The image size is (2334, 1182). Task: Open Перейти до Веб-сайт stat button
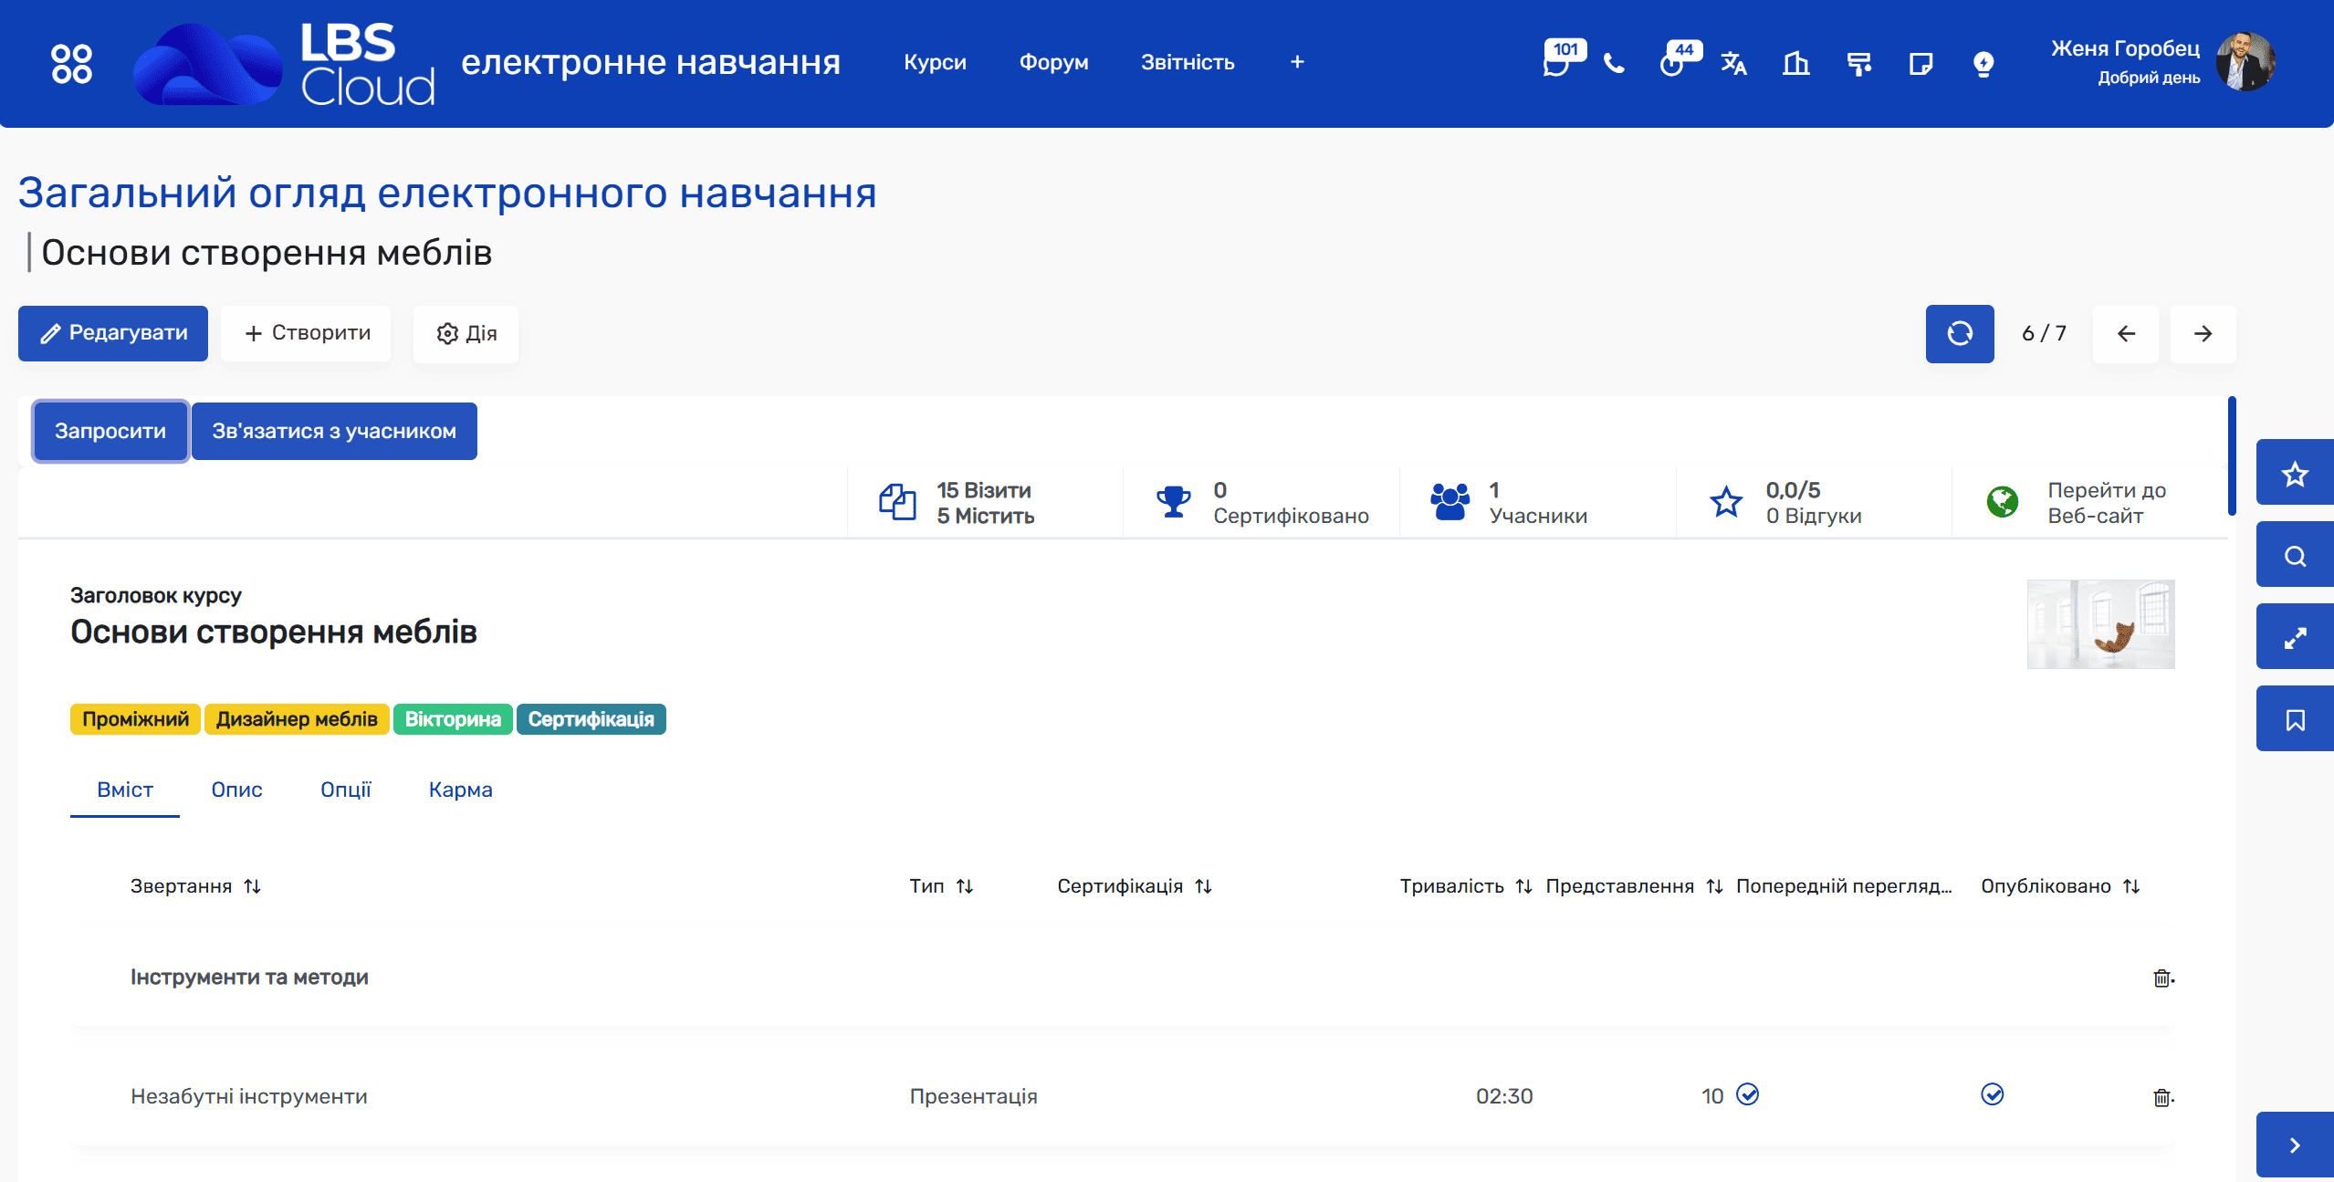click(x=2088, y=502)
